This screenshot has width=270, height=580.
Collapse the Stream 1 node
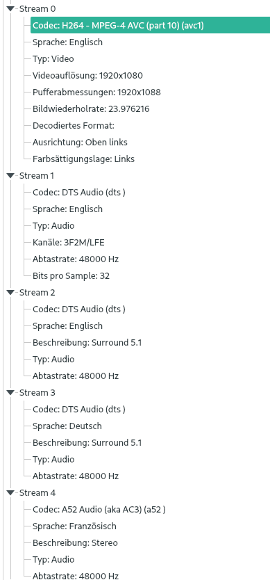point(10,176)
